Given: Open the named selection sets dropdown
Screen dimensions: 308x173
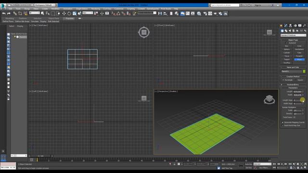Looking at the screenshot, I should click(147, 13).
